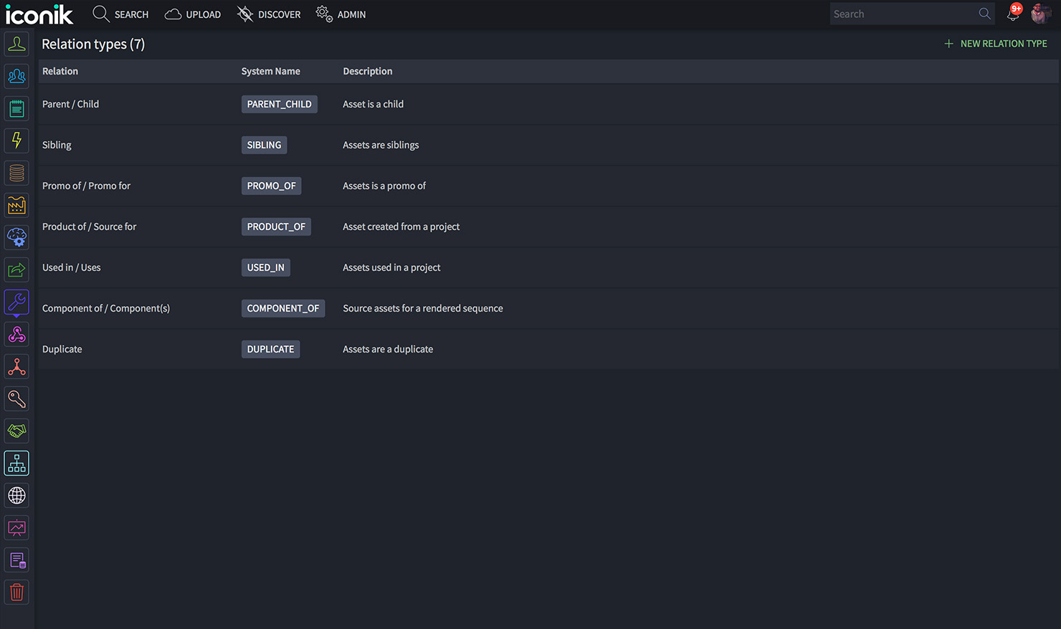Open the Groups section in the sidebar

(16, 76)
